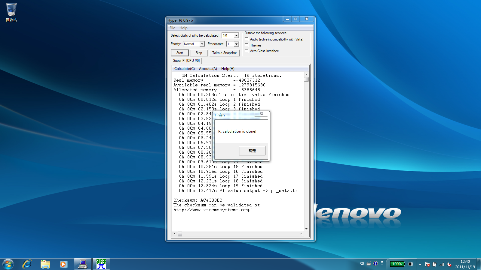Open the Action Center flag icon
Viewport: 481px width, 270px height.
click(x=427, y=264)
